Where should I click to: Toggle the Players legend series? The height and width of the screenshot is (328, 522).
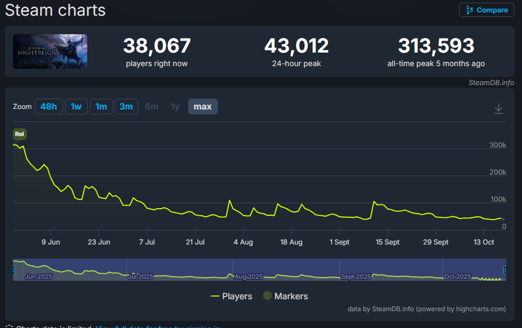(x=231, y=296)
